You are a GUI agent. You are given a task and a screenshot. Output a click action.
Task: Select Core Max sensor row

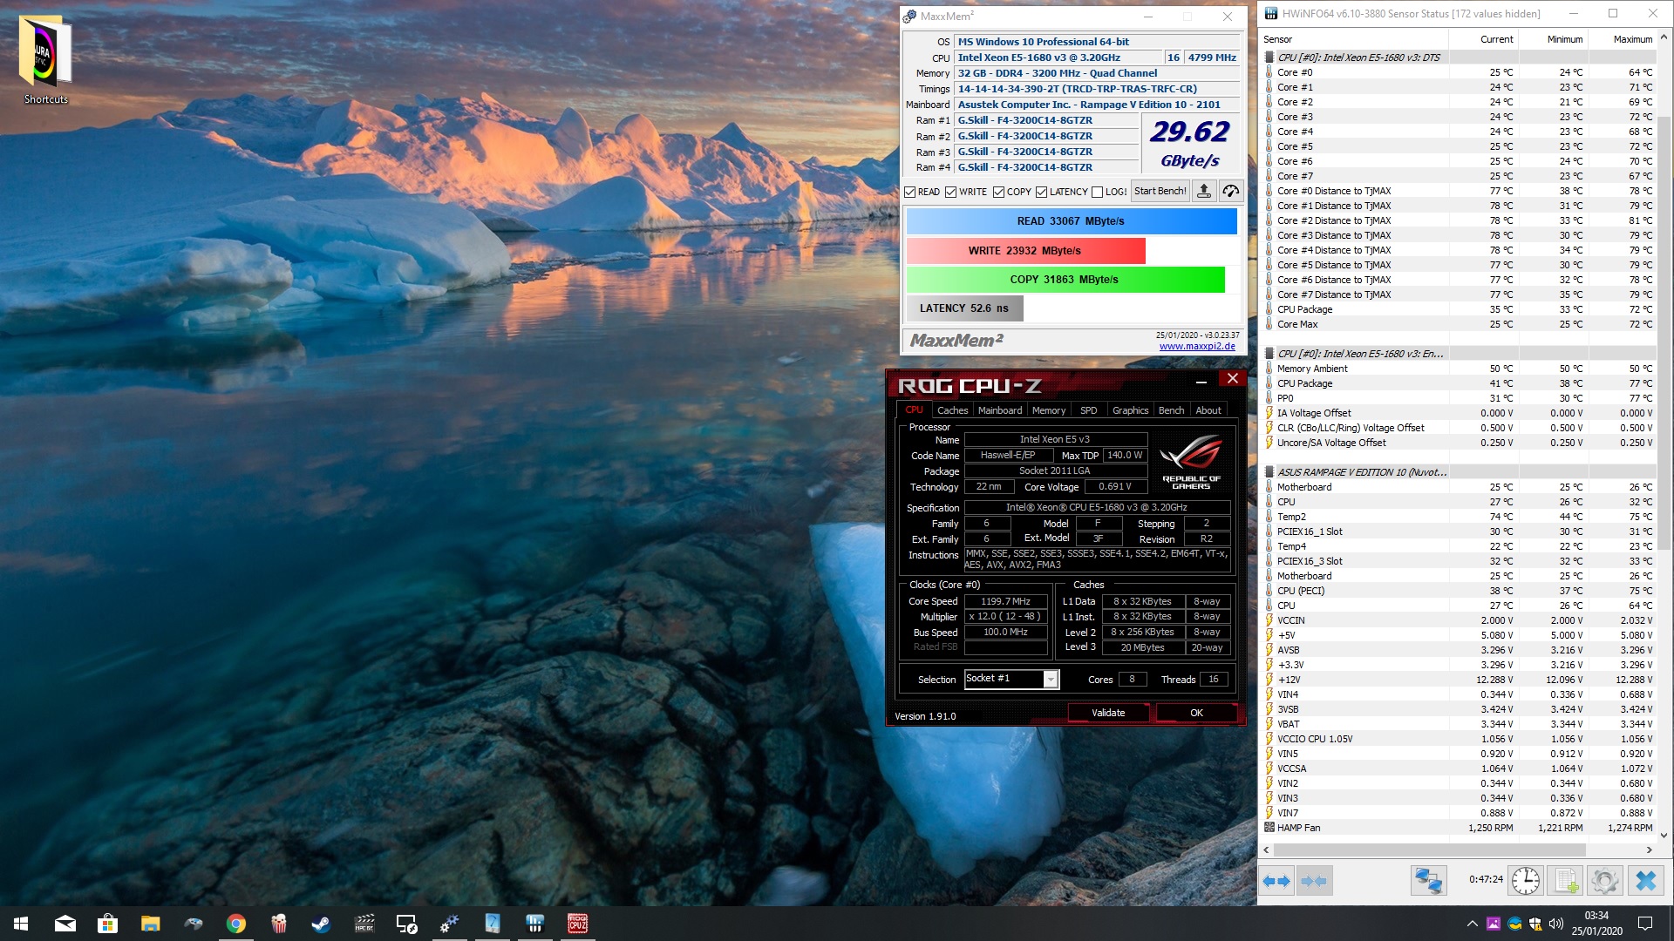[x=1460, y=324]
